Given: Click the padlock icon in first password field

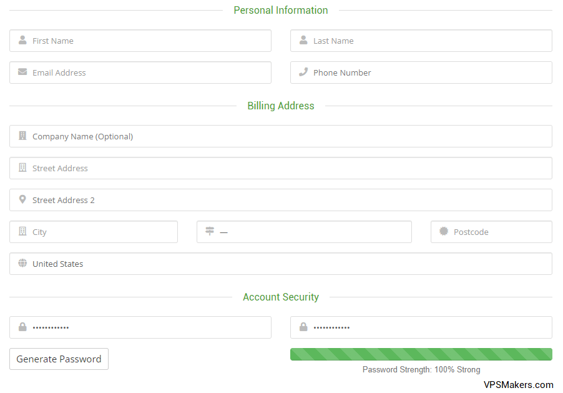Looking at the screenshot, I should coord(22,327).
